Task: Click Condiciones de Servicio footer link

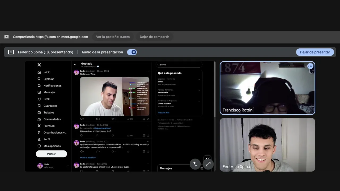Action: point(166,120)
